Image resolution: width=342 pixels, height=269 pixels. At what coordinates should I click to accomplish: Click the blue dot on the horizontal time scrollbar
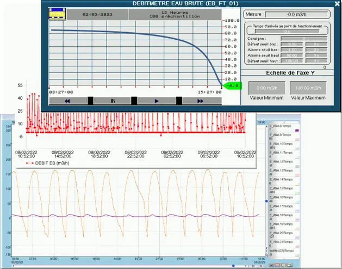(x=233, y=266)
